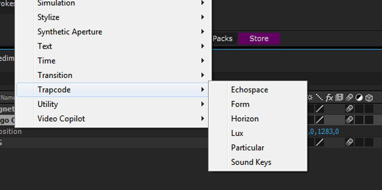This screenshot has width=382, height=190.
Task: Enable 3D layer switch on selected layer row
Action: (369, 120)
